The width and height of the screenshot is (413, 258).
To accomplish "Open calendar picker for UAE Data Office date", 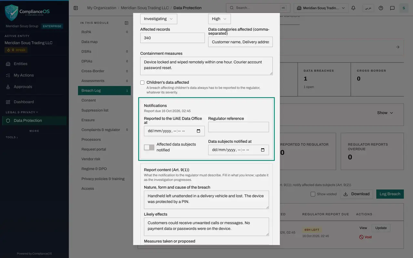I will click(x=198, y=131).
